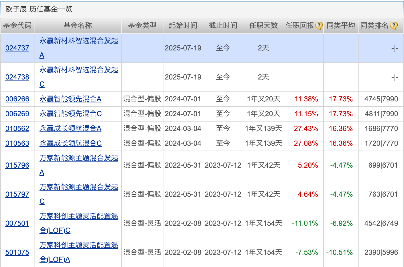Viewport: 404px width, 267px height.
Task: Open fund code 007501 link
Action: pyautogui.click(x=17, y=223)
